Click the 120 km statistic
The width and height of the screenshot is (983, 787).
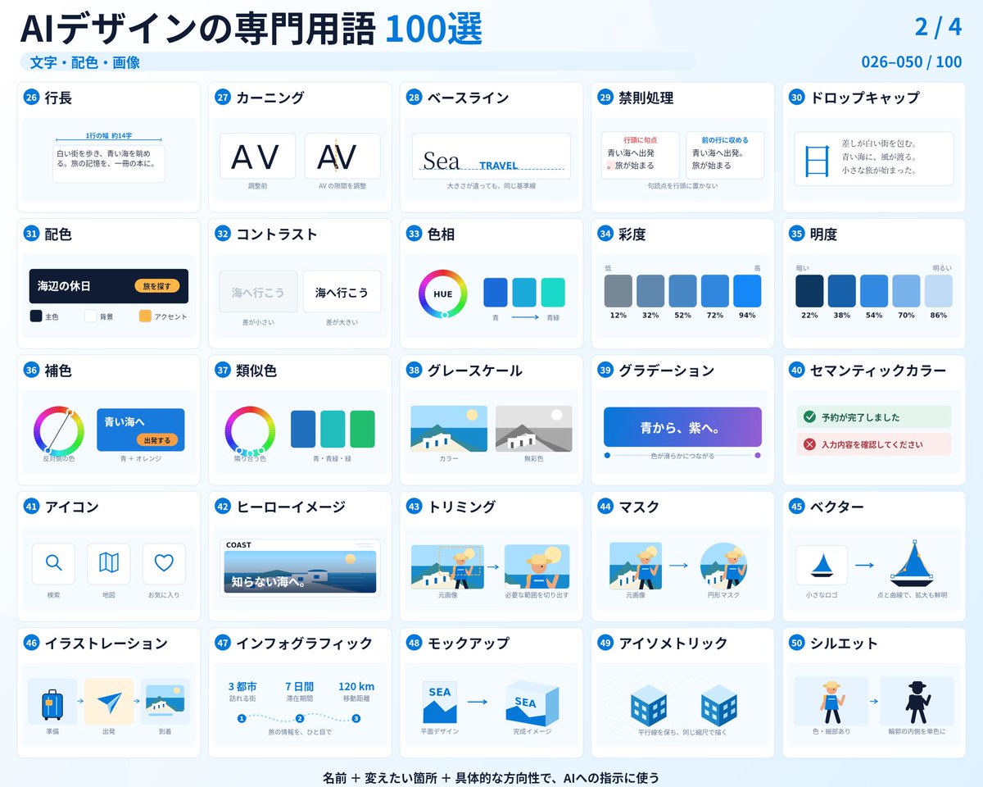pyautogui.click(x=356, y=686)
